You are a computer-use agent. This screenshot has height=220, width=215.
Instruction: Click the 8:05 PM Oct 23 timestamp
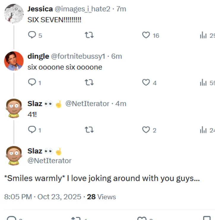click(x=43, y=197)
